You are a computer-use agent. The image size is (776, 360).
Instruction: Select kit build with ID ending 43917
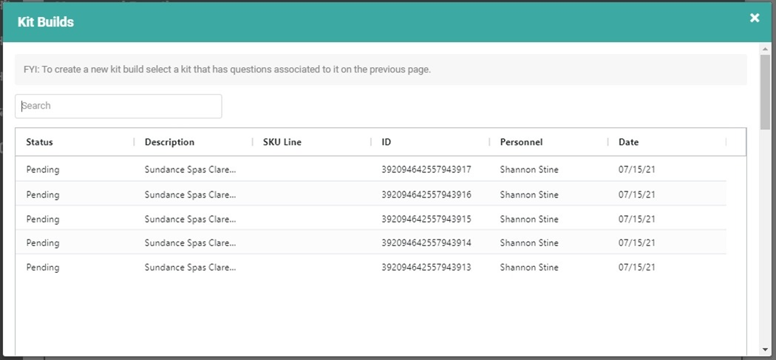426,169
